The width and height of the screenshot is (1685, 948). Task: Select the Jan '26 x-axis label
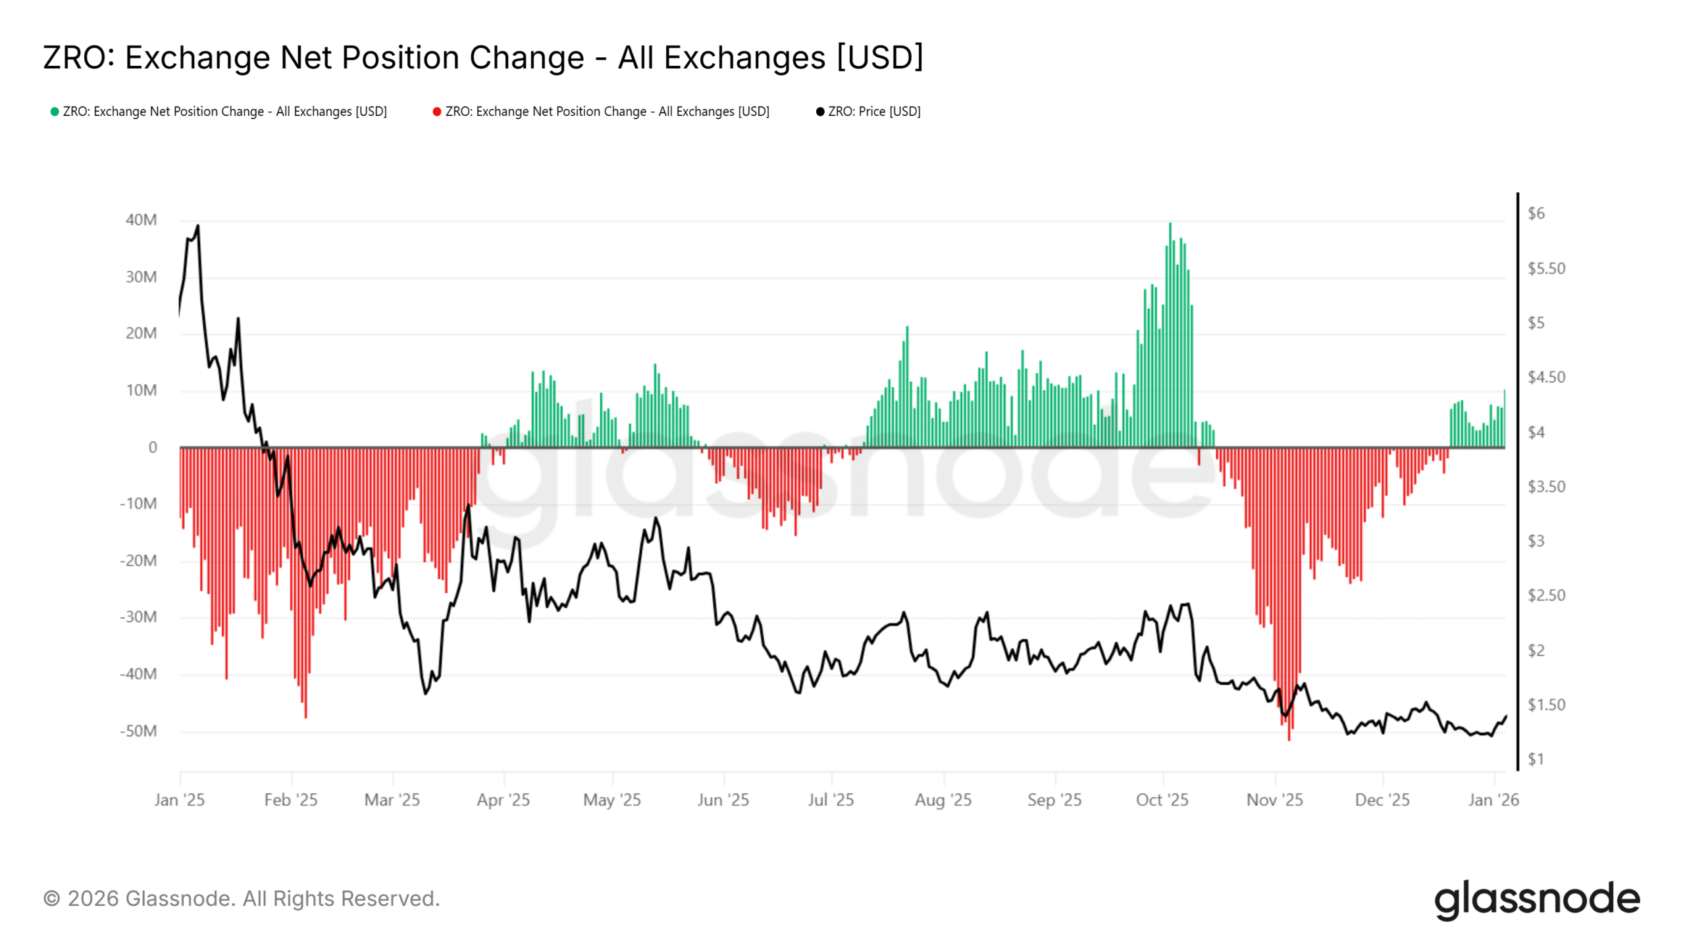click(1493, 800)
